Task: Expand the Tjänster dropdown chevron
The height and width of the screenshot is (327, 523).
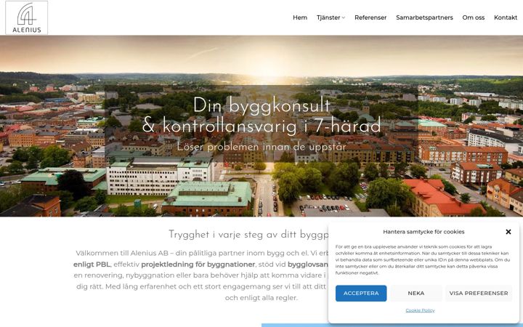Action: pos(344,17)
